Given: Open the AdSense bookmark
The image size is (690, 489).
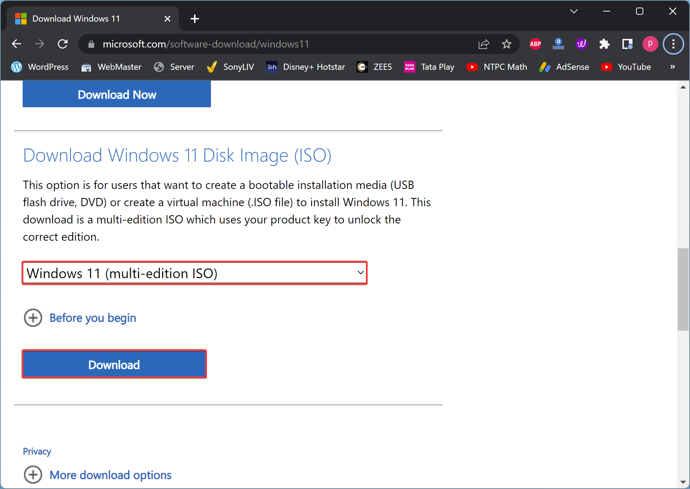Looking at the screenshot, I should 564,67.
